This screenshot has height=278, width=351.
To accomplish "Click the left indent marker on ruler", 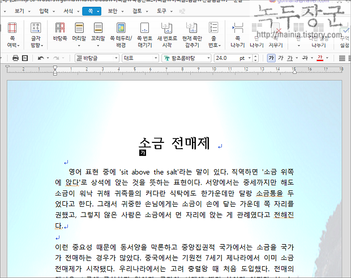I will [55, 71].
